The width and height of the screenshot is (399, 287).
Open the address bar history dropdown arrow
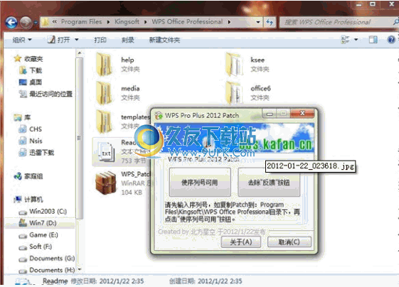pos(258,22)
